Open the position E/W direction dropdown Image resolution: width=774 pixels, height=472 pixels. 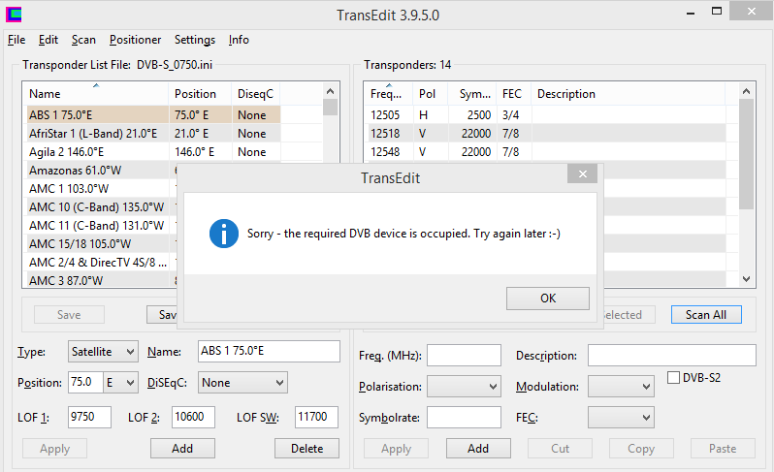120,383
